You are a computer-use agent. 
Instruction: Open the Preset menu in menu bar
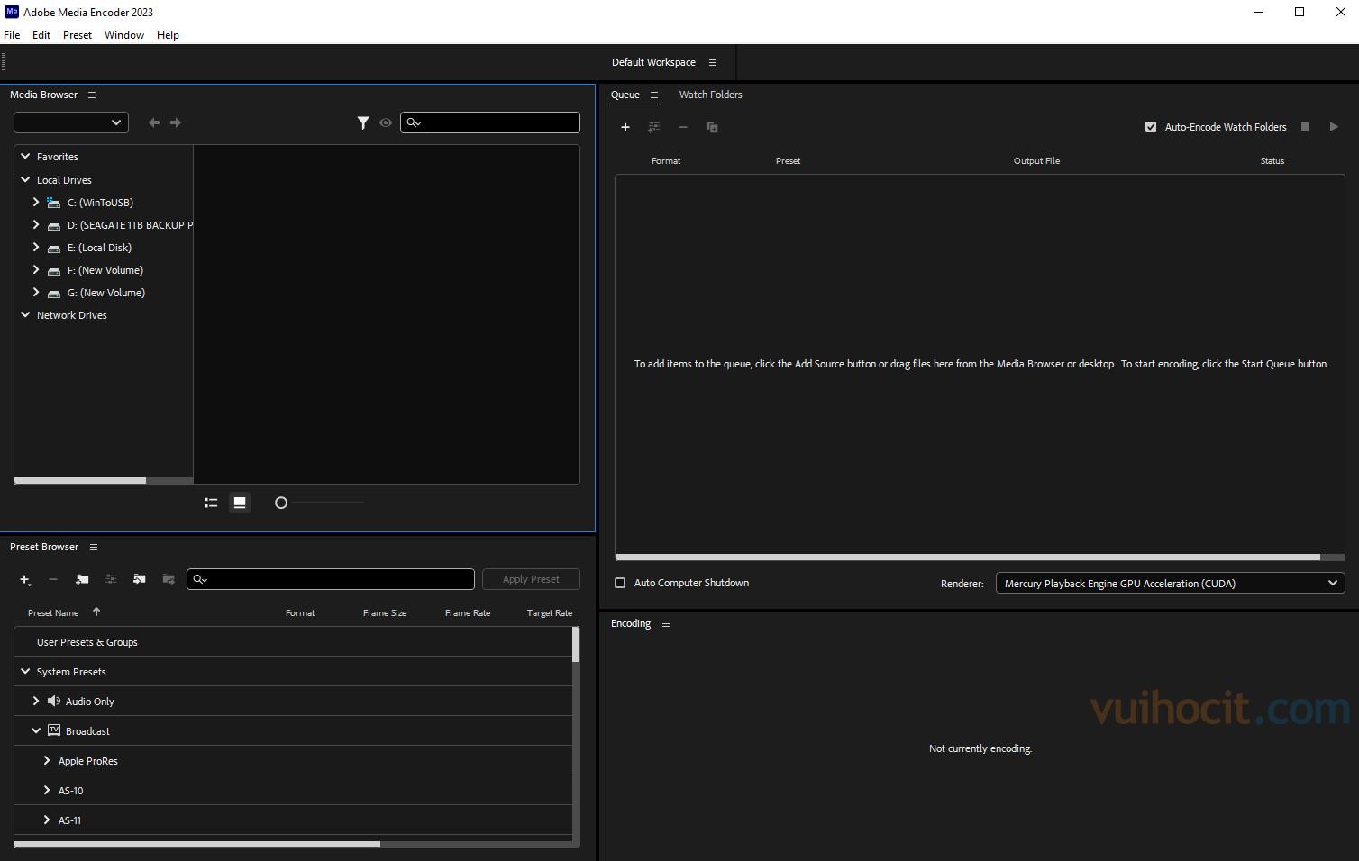[77, 35]
